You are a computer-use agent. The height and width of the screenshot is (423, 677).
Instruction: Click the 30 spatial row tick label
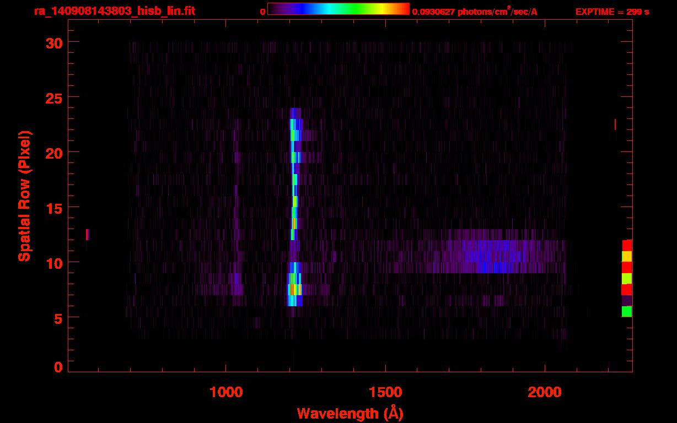click(53, 42)
